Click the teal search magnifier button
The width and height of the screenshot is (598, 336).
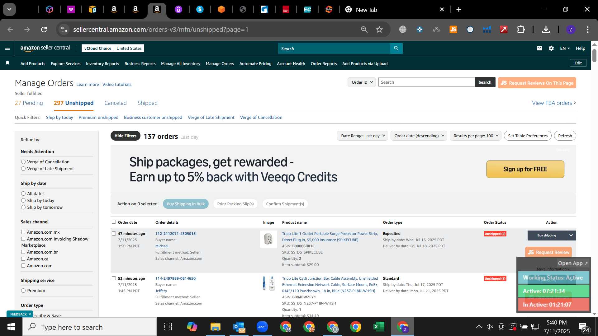[396, 48]
